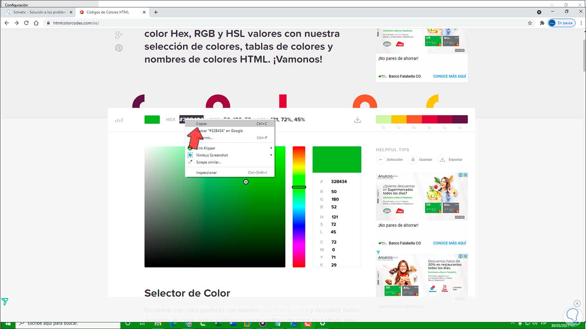The height and width of the screenshot is (329, 586).
Task: Reload the htmlcolorcodes page
Action: [26, 23]
